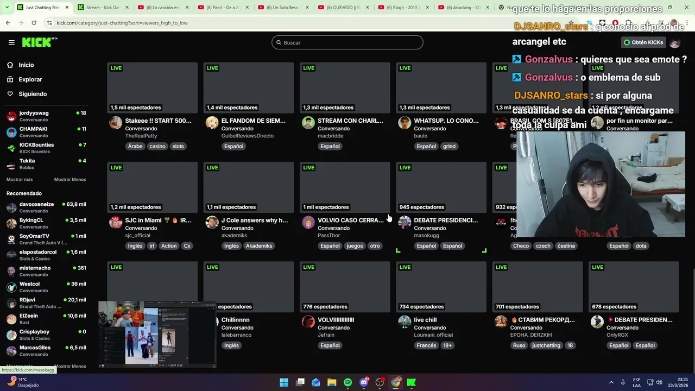Open baulo streamer avatar

click(405, 123)
